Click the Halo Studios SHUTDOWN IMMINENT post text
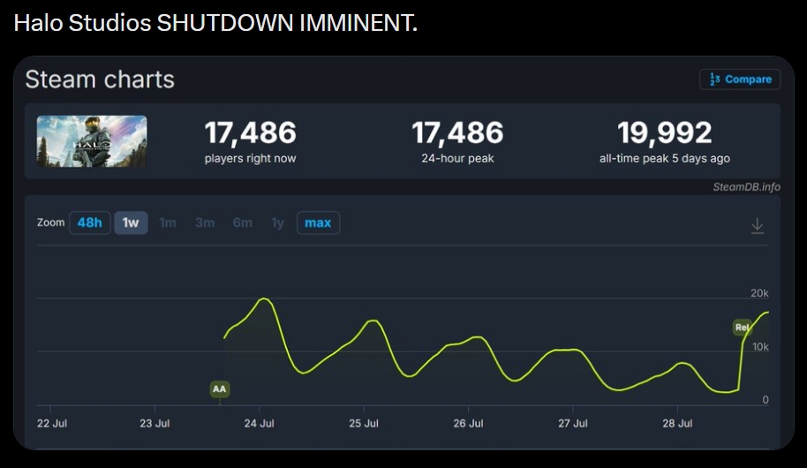807x468 pixels. 215,23
